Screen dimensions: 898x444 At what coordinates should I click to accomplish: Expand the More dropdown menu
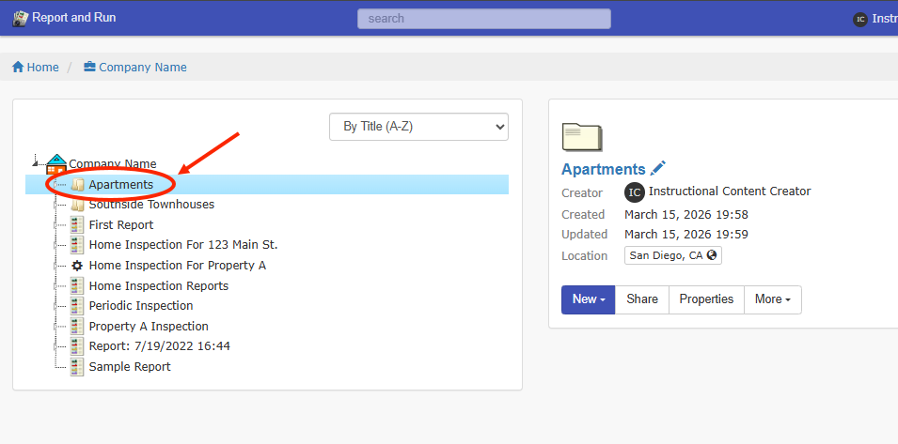[772, 299]
